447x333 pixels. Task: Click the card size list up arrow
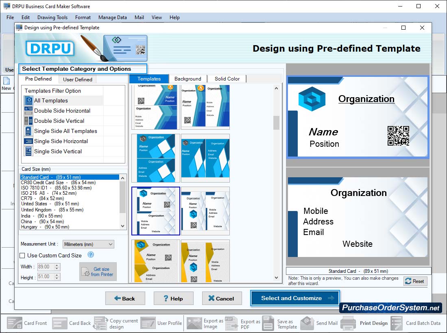122,178
